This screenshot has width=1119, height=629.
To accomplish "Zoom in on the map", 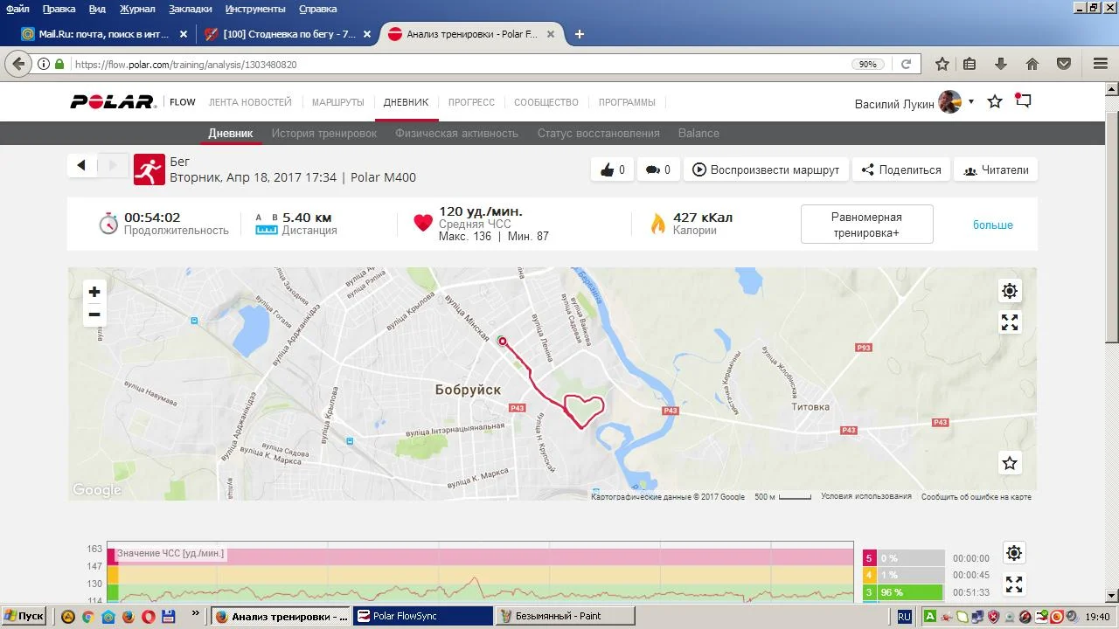I will [94, 292].
